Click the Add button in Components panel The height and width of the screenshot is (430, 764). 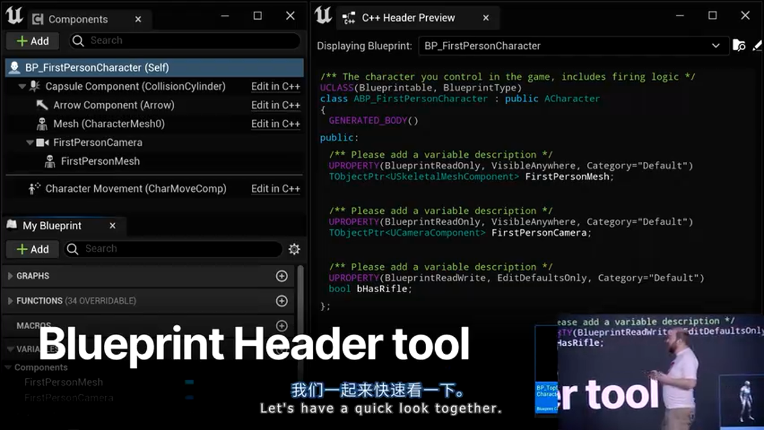(x=33, y=41)
